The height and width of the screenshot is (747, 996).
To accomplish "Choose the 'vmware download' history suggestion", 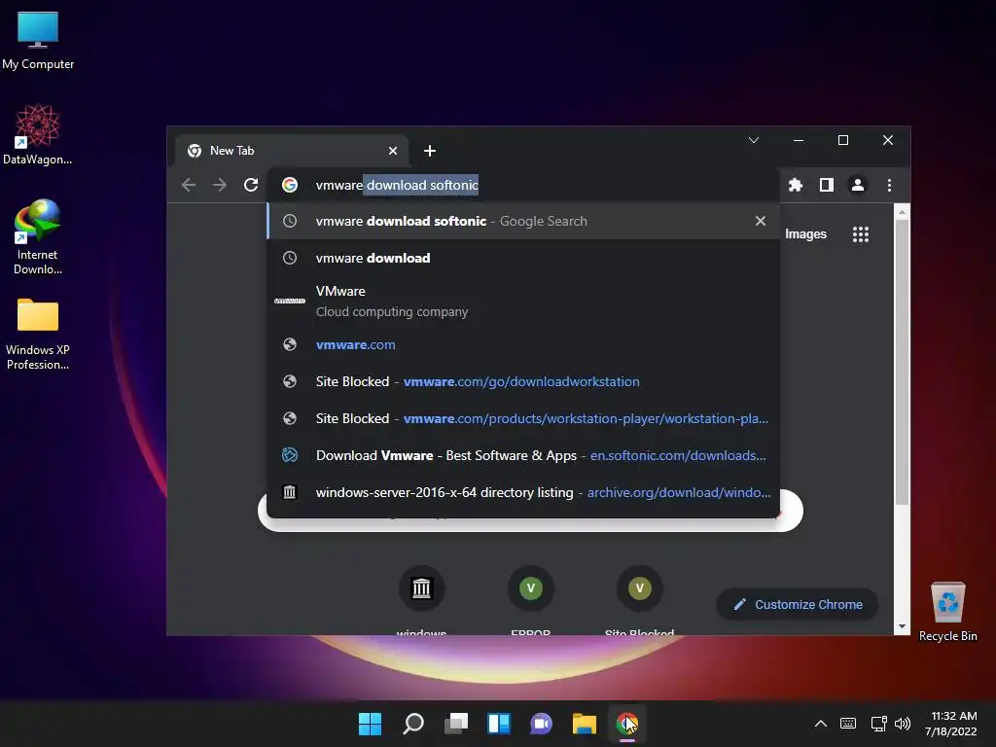I will pos(523,258).
